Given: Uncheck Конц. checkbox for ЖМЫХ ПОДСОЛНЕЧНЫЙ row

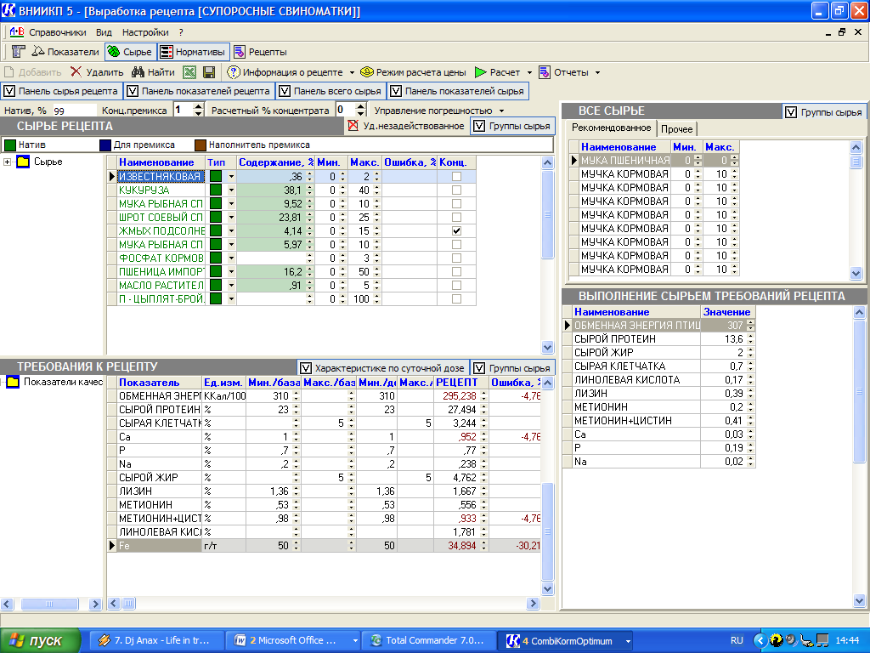Looking at the screenshot, I should [x=457, y=231].
